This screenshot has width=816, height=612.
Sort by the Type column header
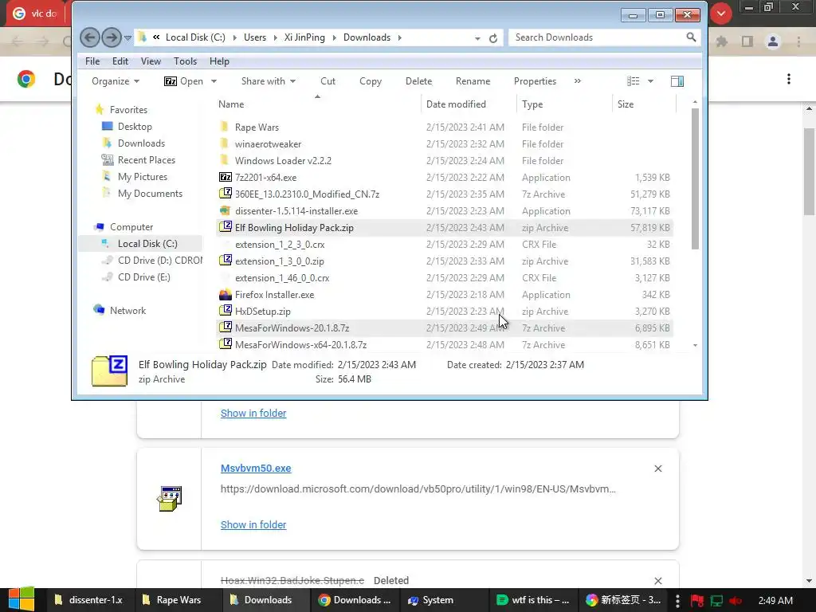point(565,104)
